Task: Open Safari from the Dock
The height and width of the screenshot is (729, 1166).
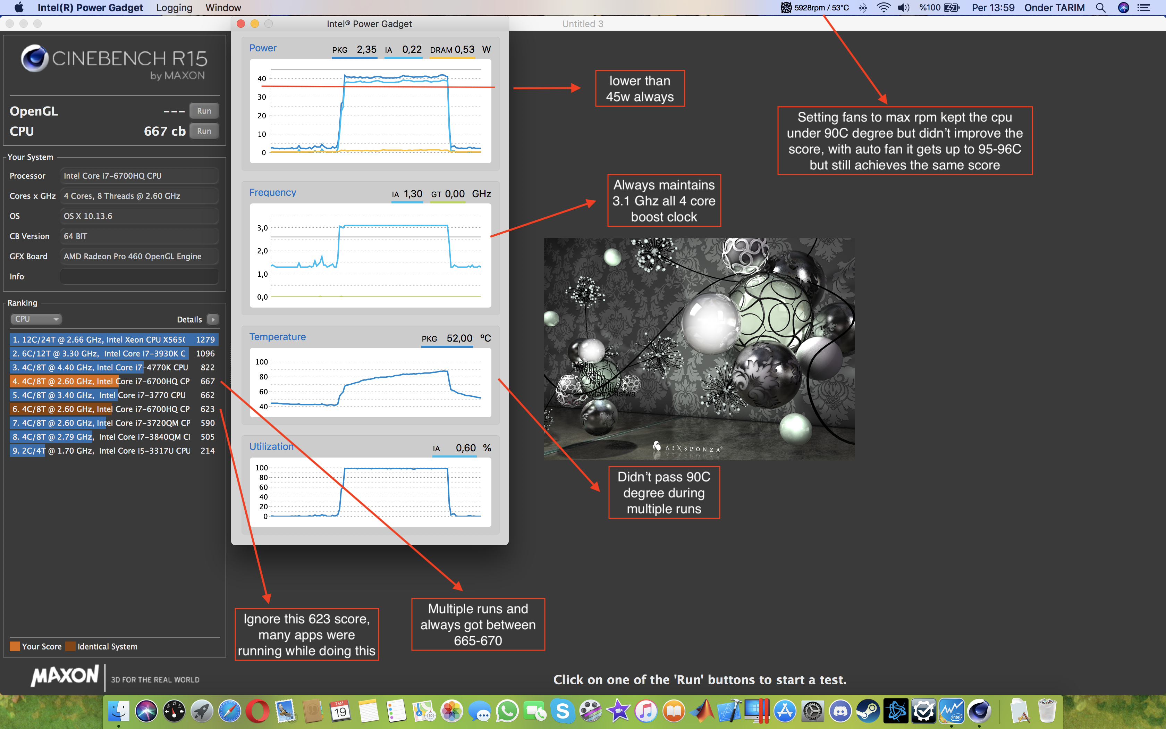Action: pyautogui.click(x=229, y=711)
